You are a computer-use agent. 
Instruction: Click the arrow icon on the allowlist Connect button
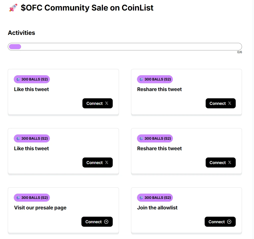[x=229, y=222]
